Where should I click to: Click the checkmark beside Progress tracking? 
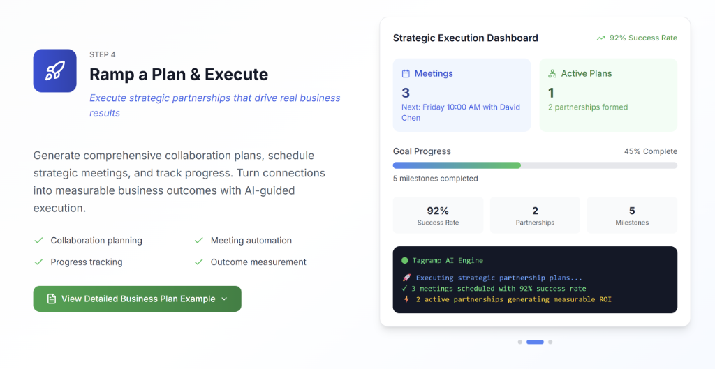39,262
